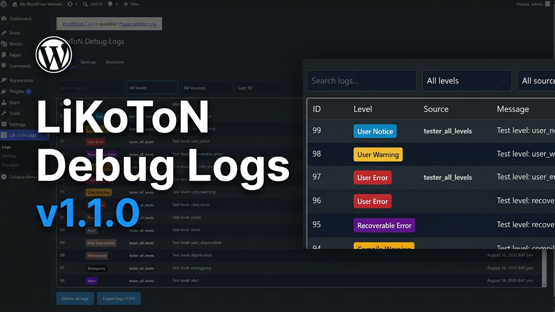
Task: Click the WordPress logo in the admin bar
Action: (4, 4)
